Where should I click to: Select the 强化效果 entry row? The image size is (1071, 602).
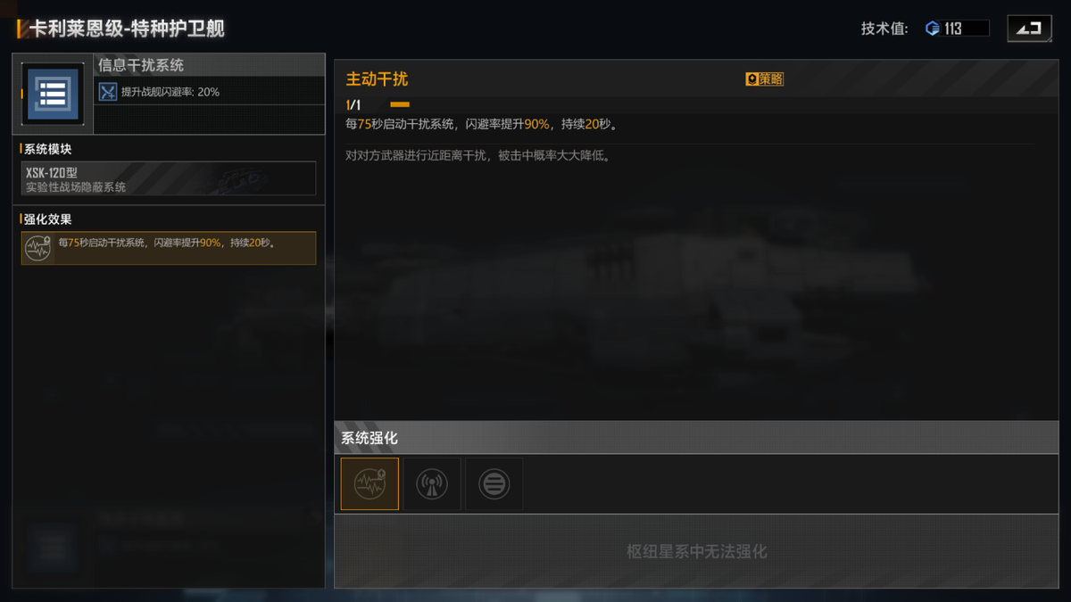(x=169, y=248)
